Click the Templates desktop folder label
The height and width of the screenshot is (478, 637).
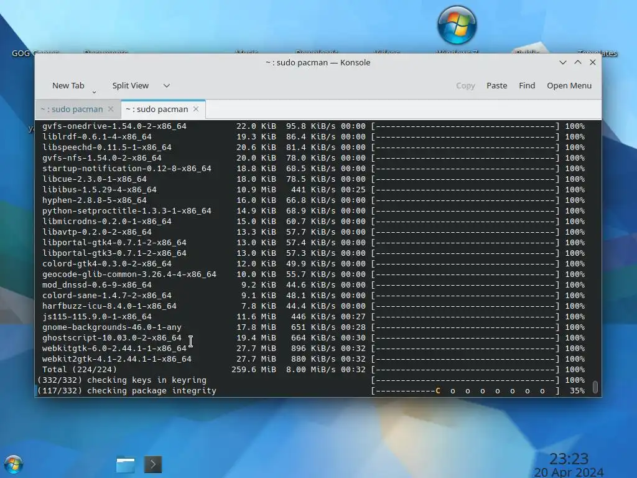coord(597,53)
